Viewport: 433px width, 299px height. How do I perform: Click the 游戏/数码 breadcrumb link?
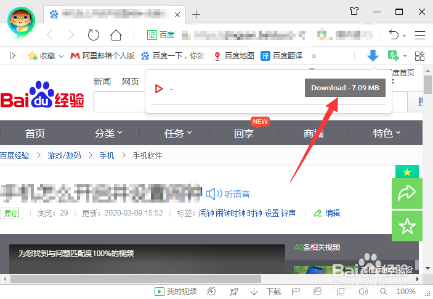click(x=64, y=155)
